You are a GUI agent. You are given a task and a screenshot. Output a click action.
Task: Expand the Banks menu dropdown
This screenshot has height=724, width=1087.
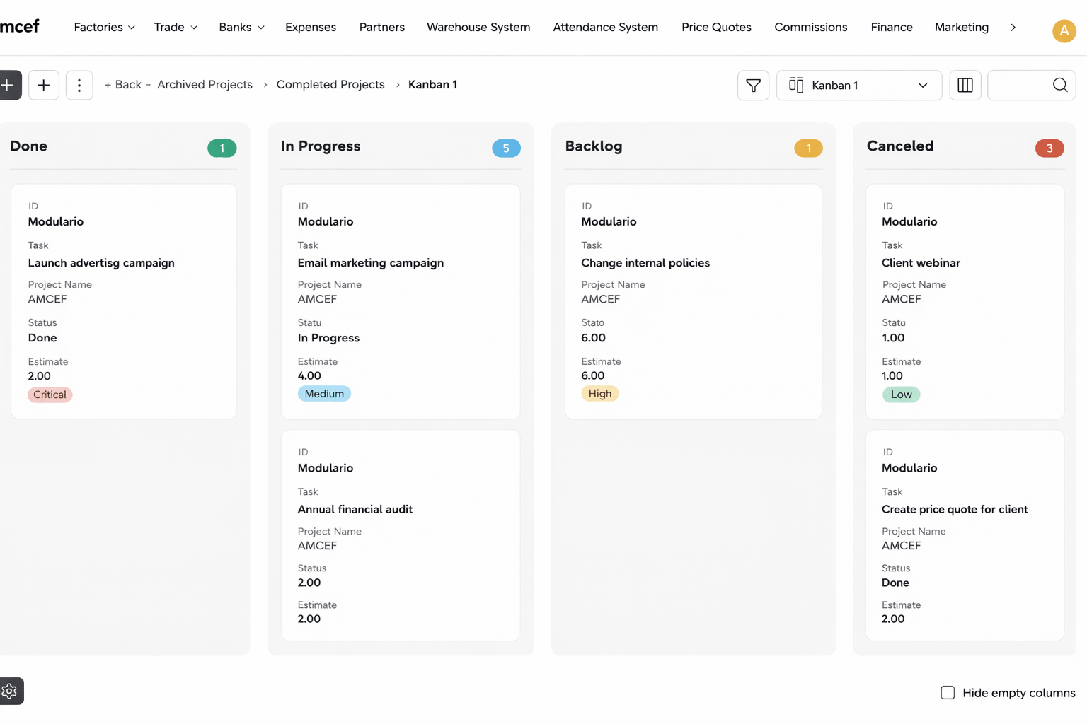pos(241,27)
